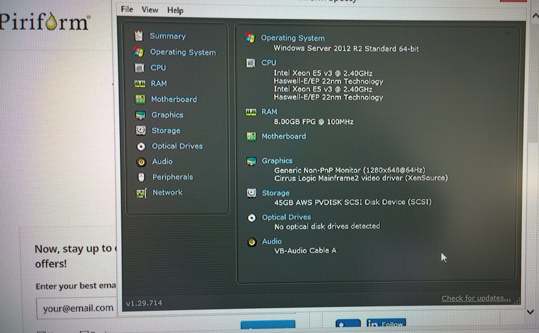Choose the Graphics monitor icon in the sidebar
Screen dimensions: 539x333
141,115
